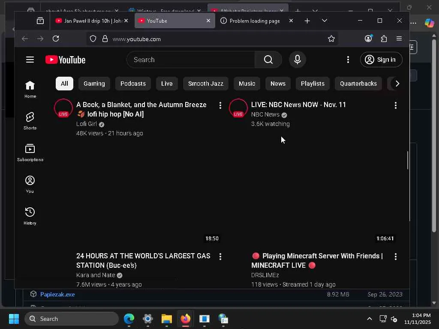Screen dimensions: 439x329
Task: Click the Sign in button
Action: coord(381,60)
